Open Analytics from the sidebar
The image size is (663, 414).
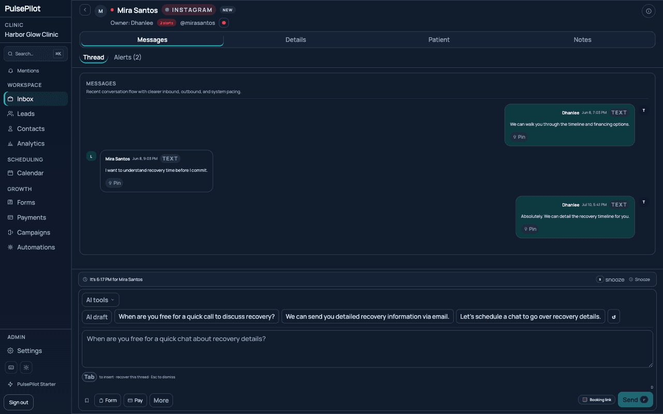[x=36, y=144]
